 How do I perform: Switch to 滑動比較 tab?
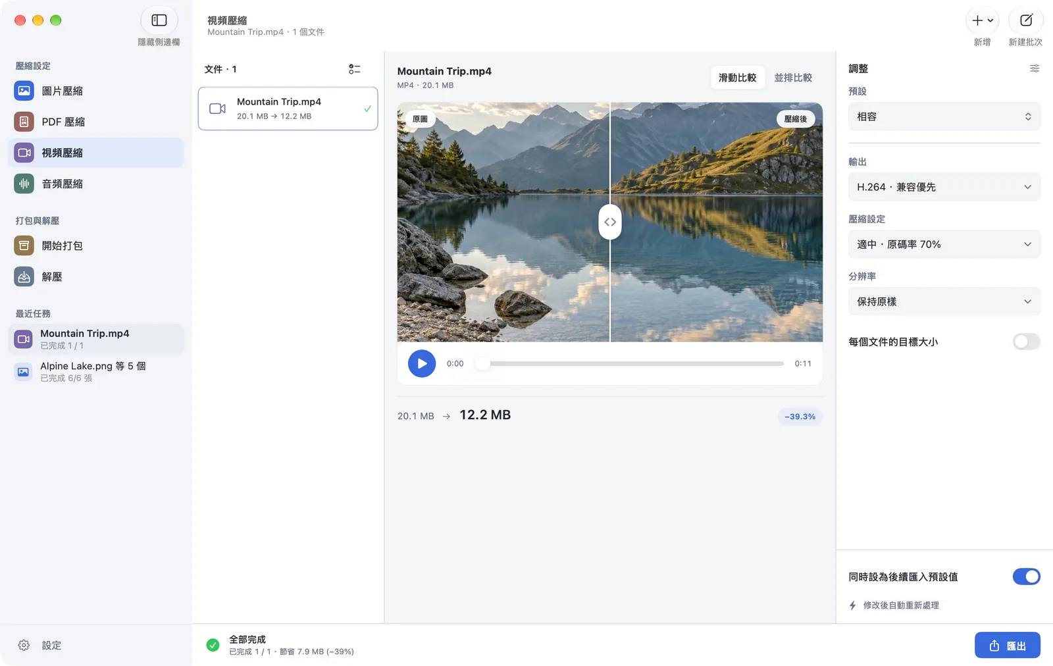[738, 78]
